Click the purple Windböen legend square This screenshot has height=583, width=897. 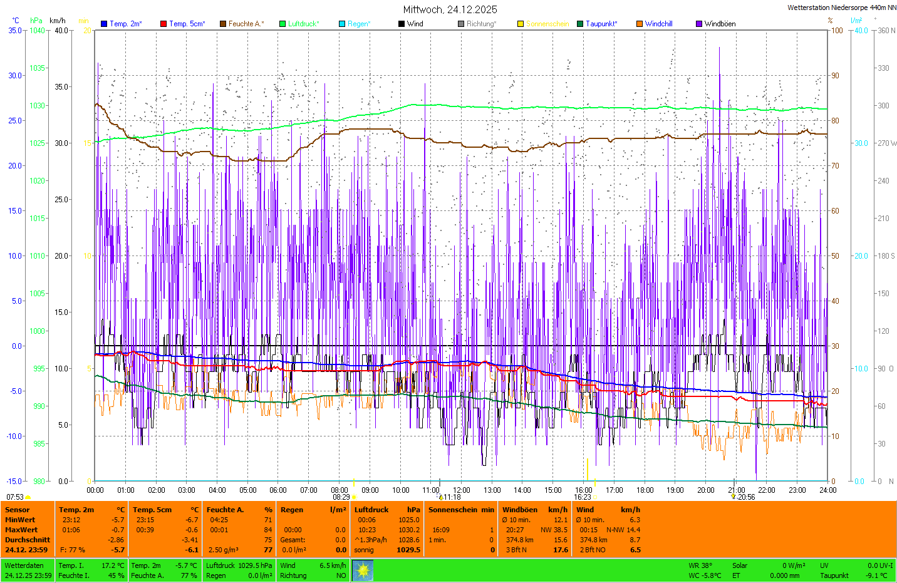699,24
